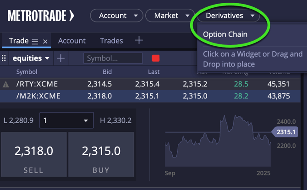Add a new workspace tab with plus

tap(139, 40)
